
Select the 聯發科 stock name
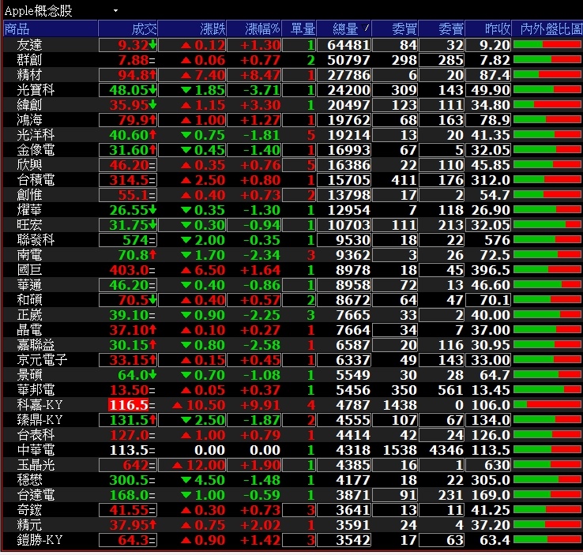pyautogui.click(x=36, y=240)
